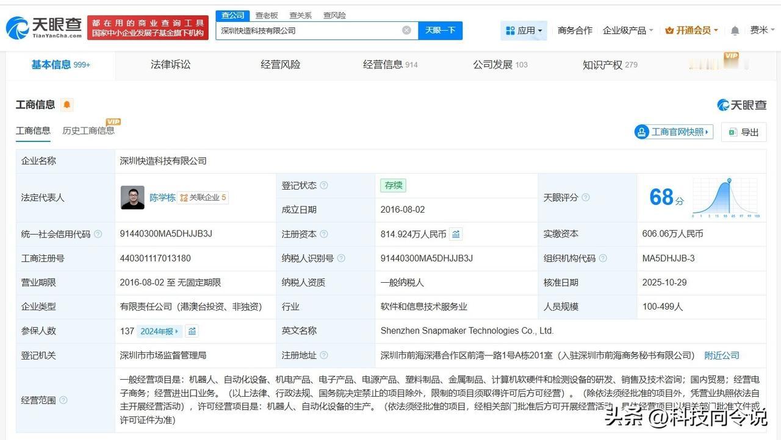Click the orange bell next to 工商信息
The image size is (781, 440).
(67, 105)
